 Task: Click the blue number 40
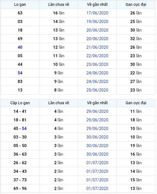point(20,47)
